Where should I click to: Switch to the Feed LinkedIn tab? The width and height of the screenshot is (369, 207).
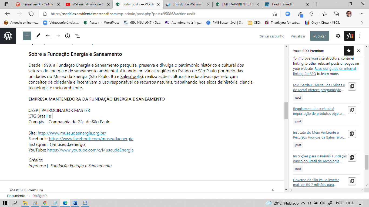click(x=287, y=4)
